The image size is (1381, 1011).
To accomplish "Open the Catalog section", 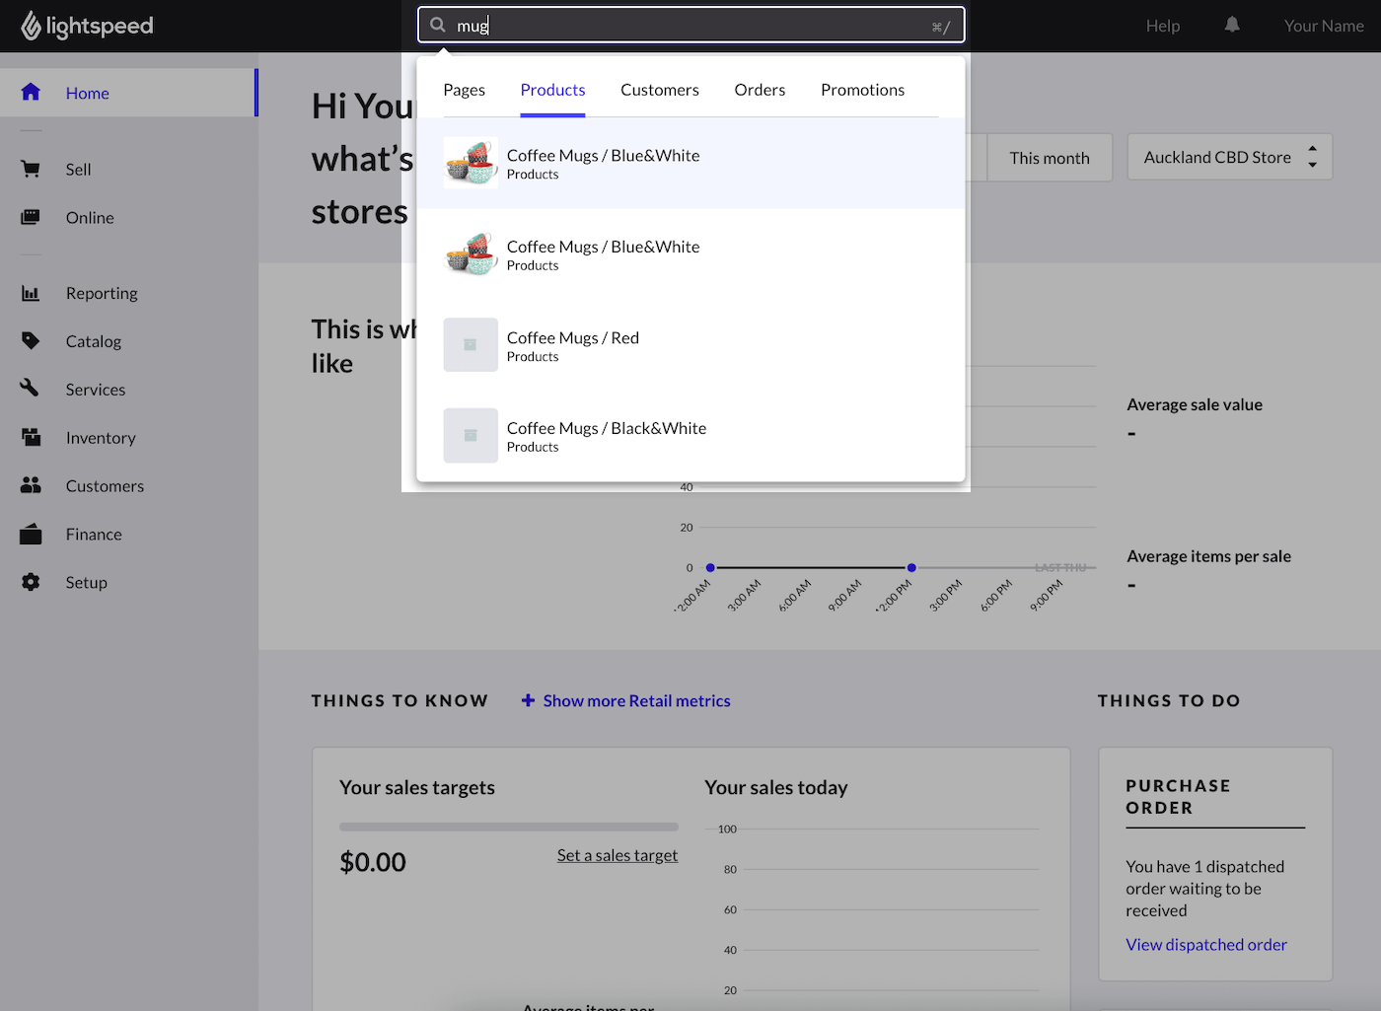I will 93,340.
